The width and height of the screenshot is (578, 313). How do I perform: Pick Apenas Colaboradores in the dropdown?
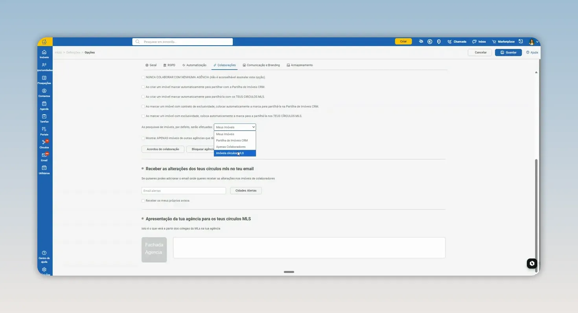235,147
